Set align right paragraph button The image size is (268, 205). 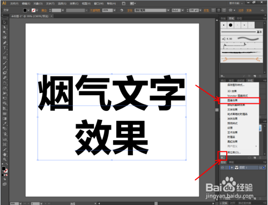tap(224, 10)
